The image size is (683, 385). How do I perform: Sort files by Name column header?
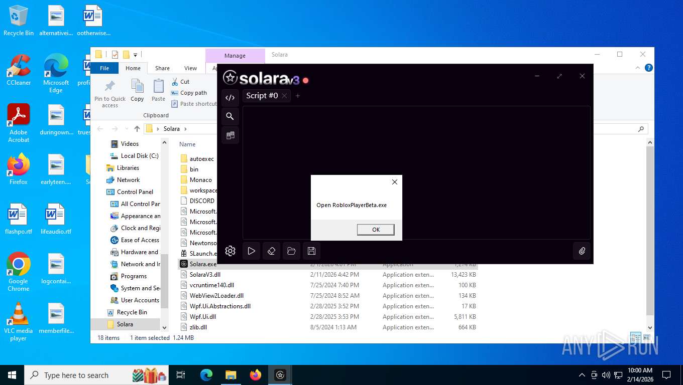pos(187,144)
